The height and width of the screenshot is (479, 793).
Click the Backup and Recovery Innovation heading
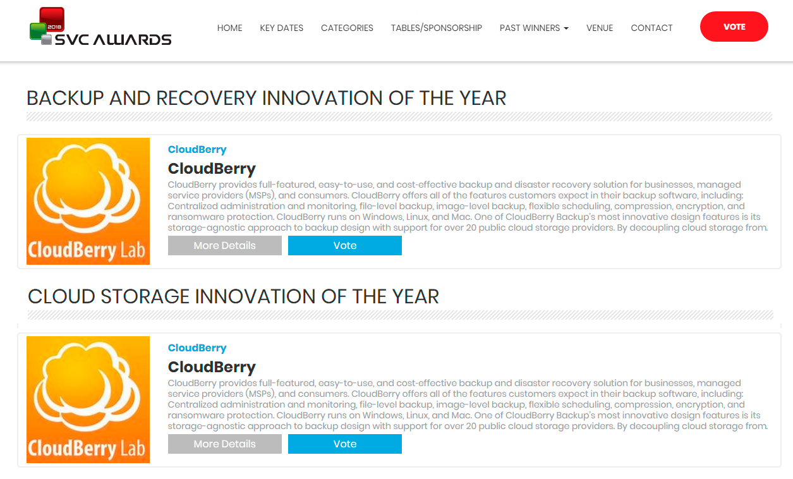266,98
